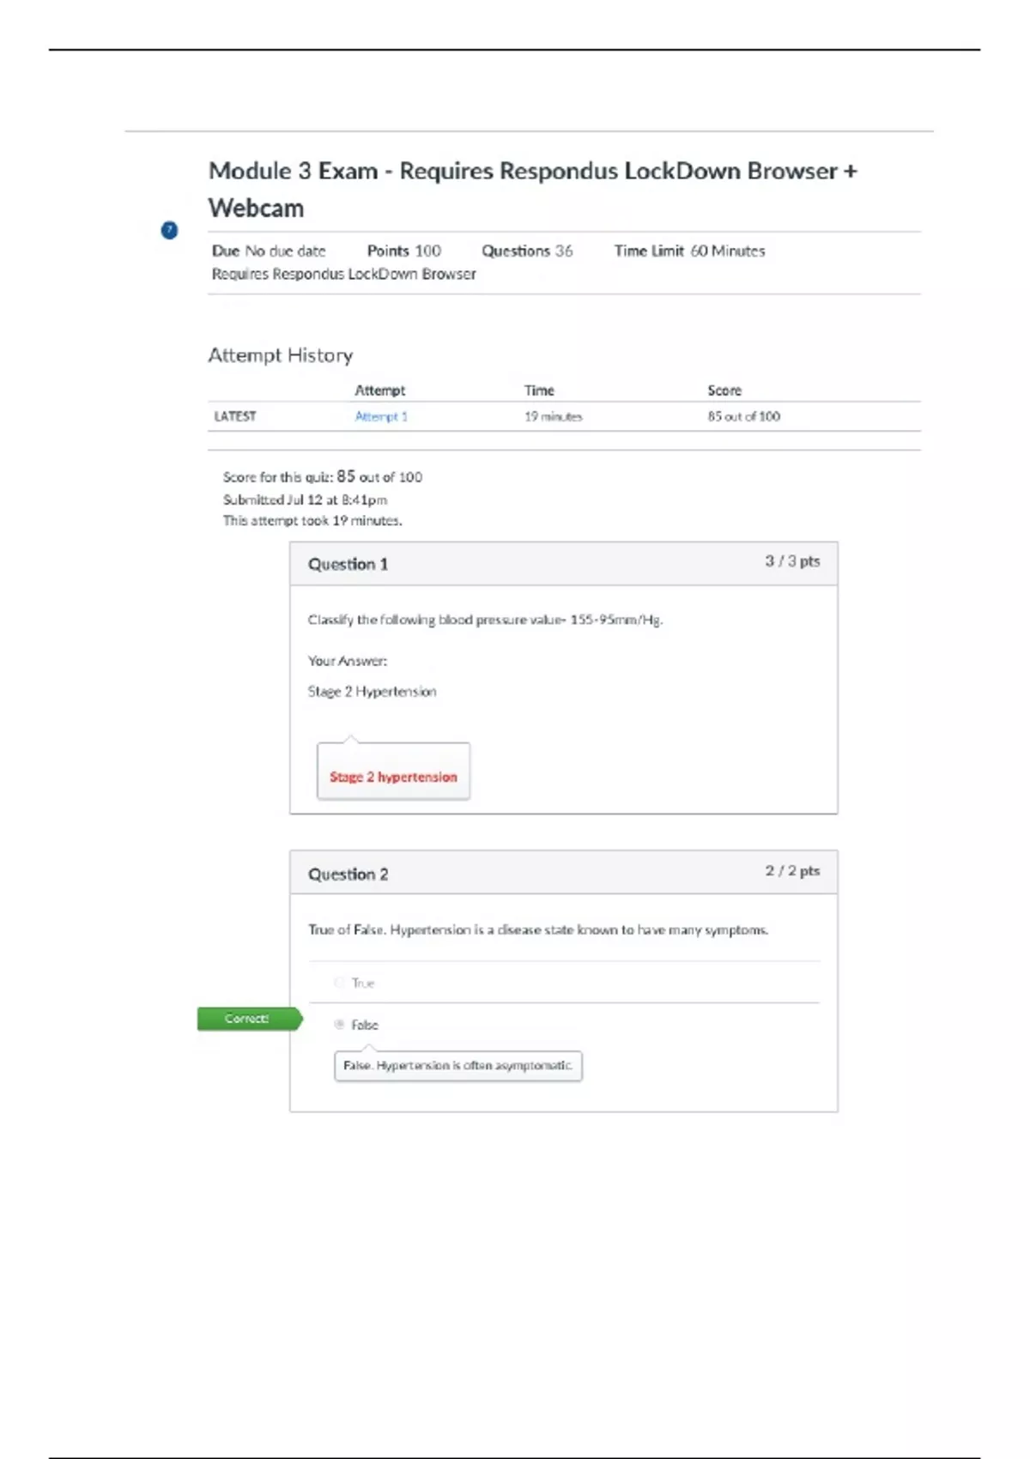Click the blue question mark help icon
1030x1459 pixels.
tap(169, 230)
